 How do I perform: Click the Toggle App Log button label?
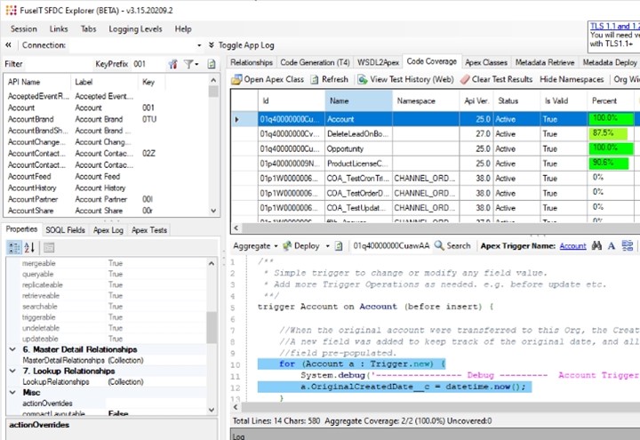point(246,45)
